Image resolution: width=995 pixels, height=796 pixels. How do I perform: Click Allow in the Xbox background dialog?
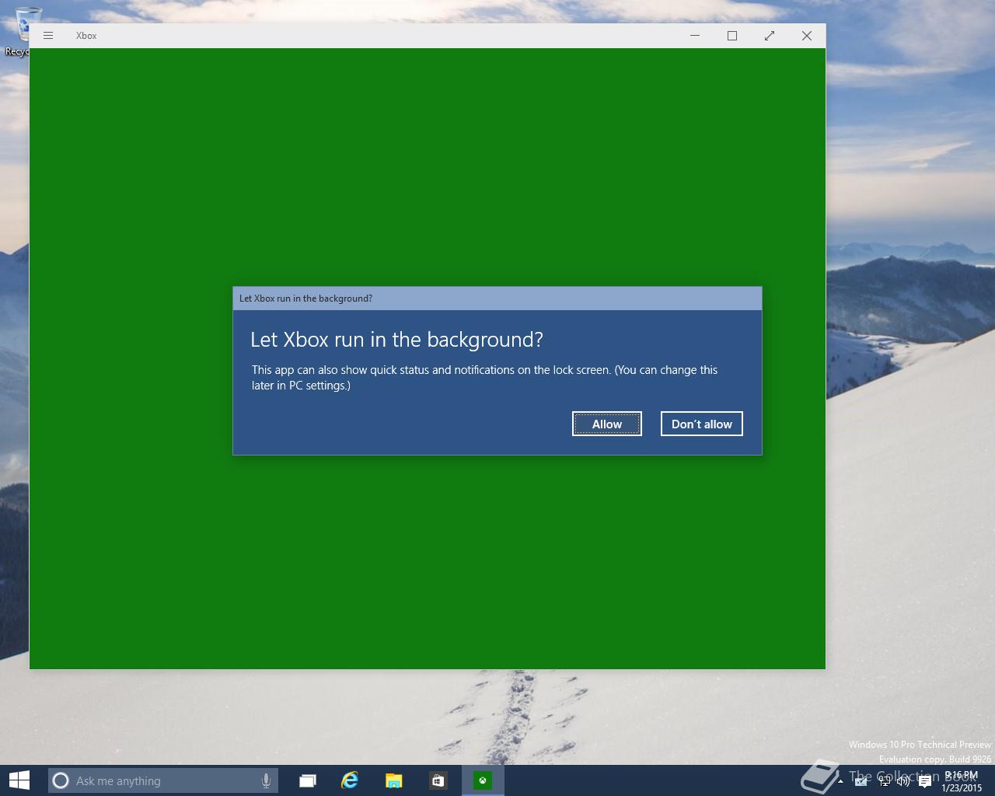coord(607,424)
